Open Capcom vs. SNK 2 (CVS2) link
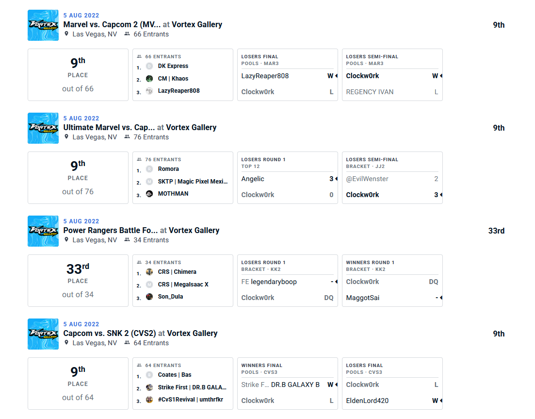 coord(110,333)
